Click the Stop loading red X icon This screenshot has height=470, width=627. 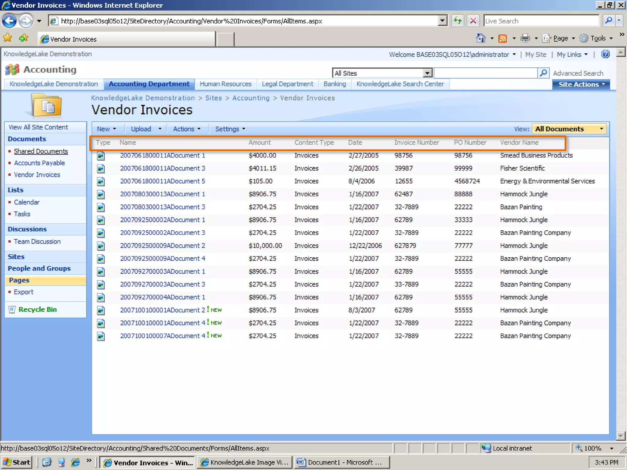pos(473,21)
